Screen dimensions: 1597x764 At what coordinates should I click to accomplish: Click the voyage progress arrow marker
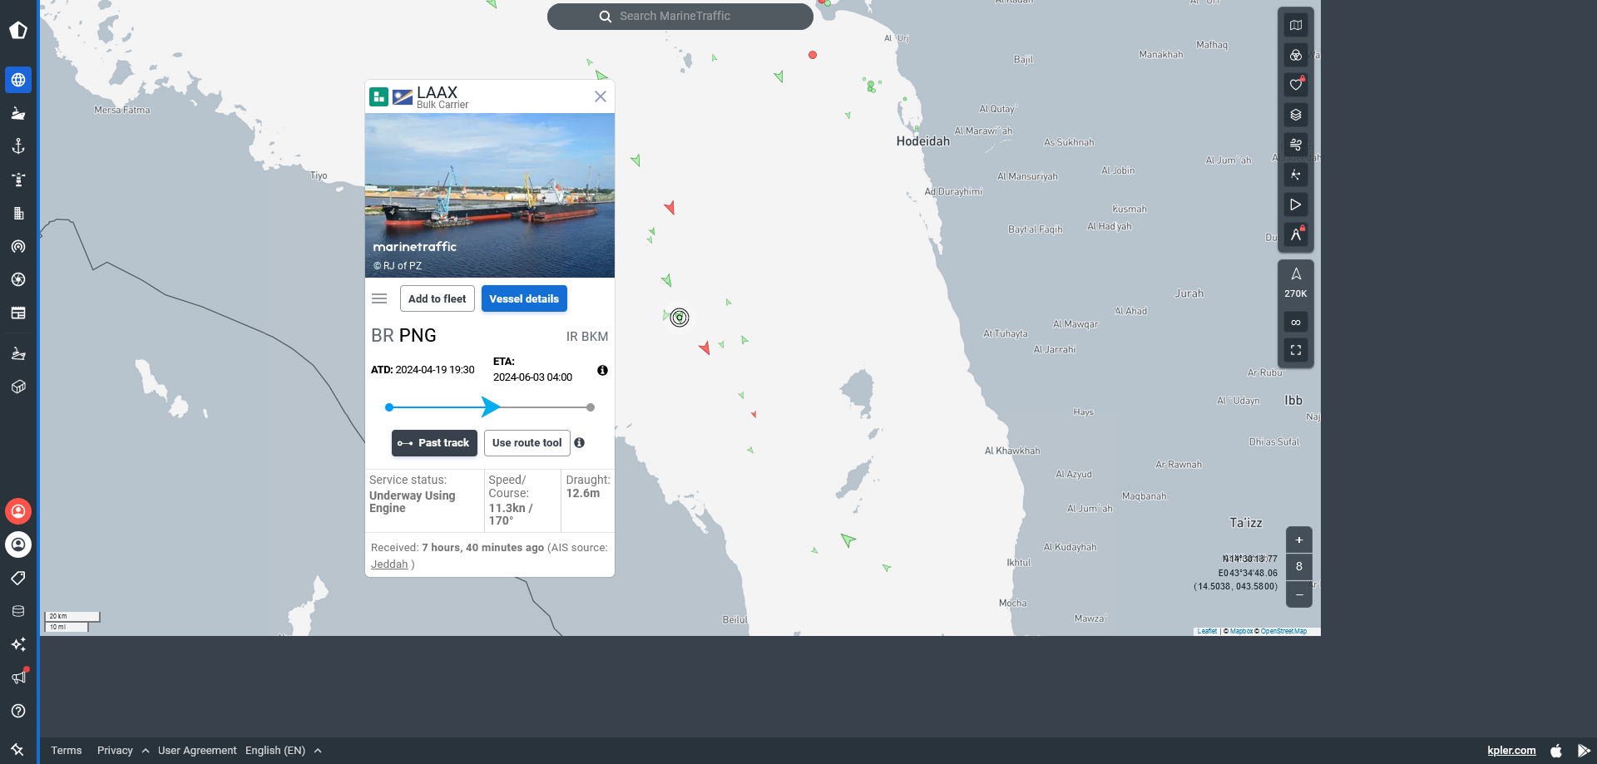pos(491,407)
